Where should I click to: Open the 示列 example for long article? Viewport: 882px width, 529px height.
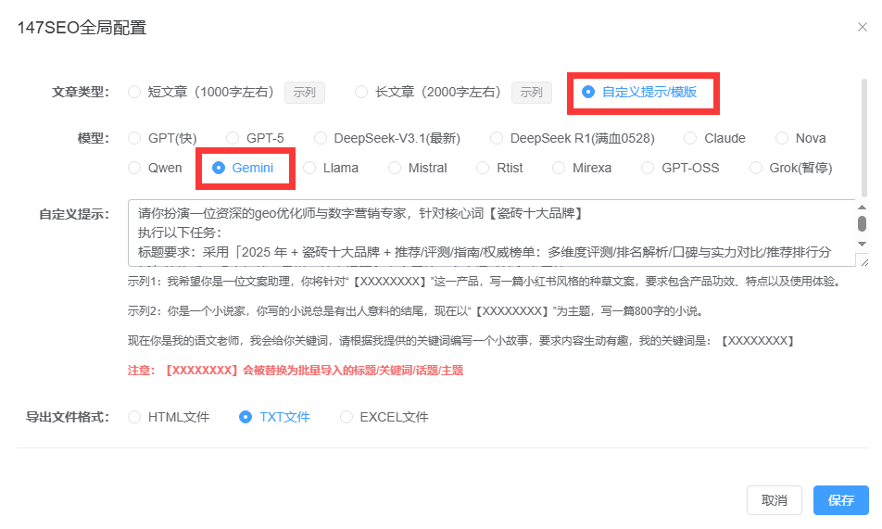(x=531, y=93)
